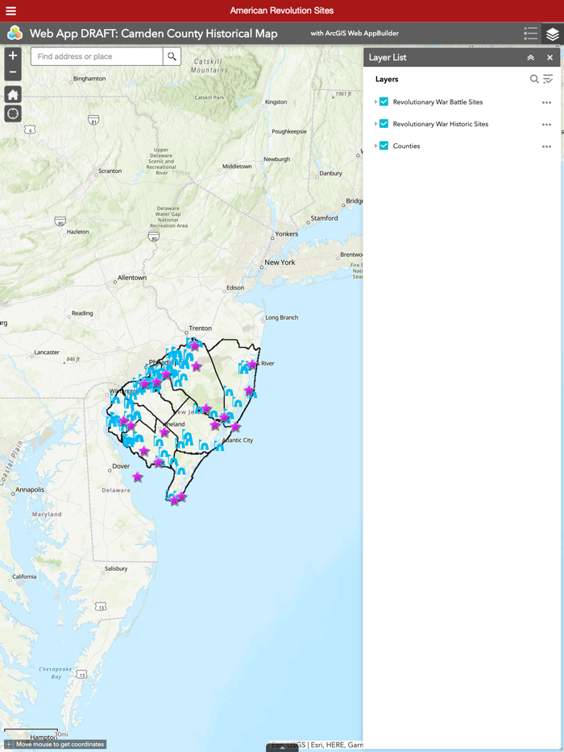Viewport: 564px width, 752px height.
Task: Select the Counties layer label
Action: tap(406, 146)
